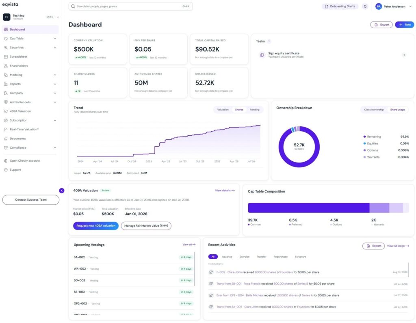Expand the Reports section chevron
The width and height of the screenshot is (416, 323).
[55, 84]
